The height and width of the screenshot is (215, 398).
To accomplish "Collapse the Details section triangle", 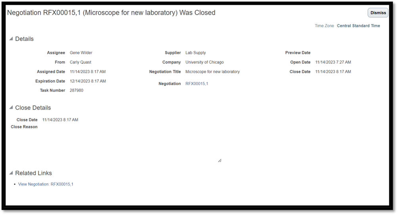I will point(11,39).
